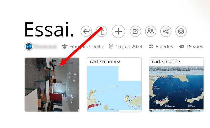The width and height of the screenshot is (210, 128).
Task: Click the eye views icon
Action: coord(182,46)
